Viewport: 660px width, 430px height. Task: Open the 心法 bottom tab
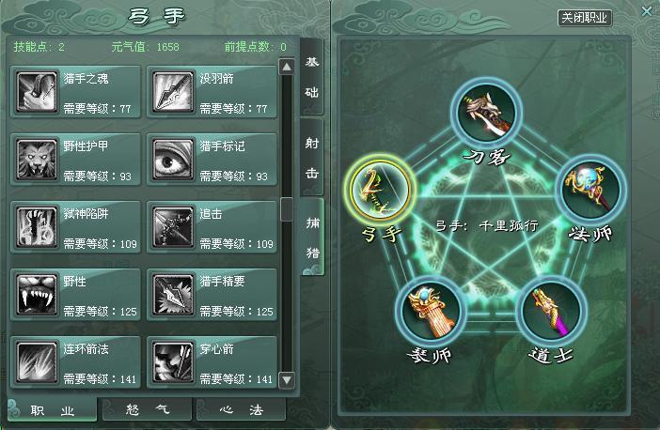click(242, 409)
